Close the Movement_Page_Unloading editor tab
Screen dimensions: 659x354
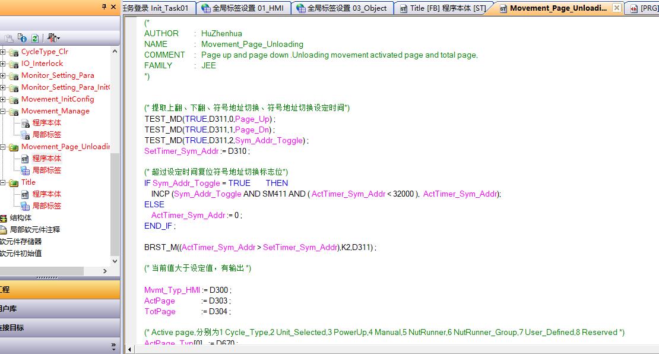tap(617, 8)
